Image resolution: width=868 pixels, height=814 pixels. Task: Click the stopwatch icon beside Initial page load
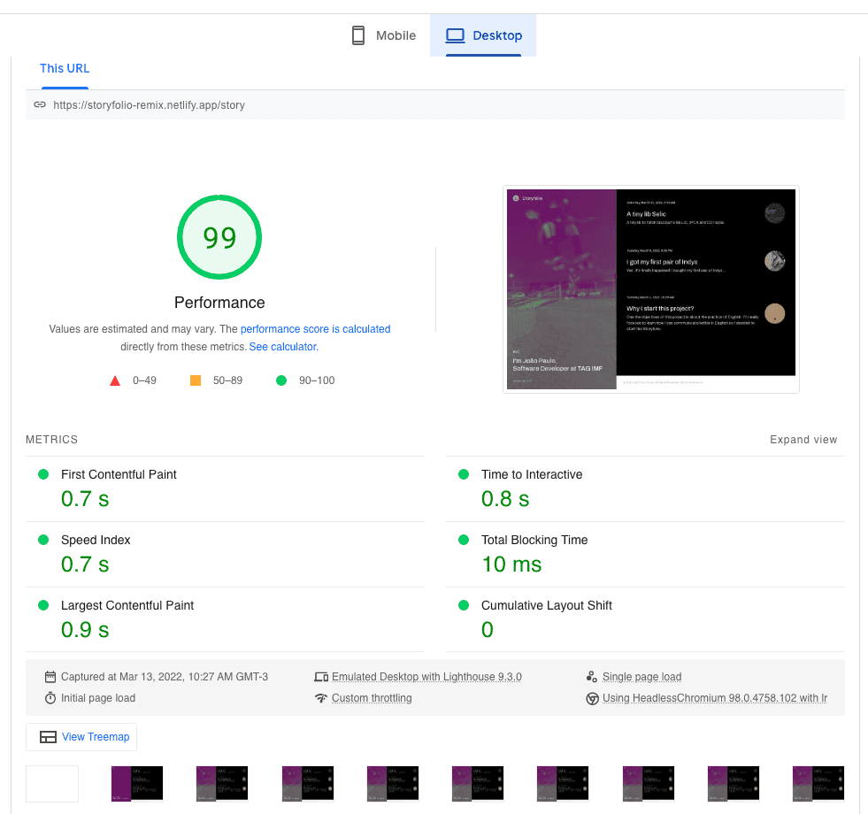[50, 698]
